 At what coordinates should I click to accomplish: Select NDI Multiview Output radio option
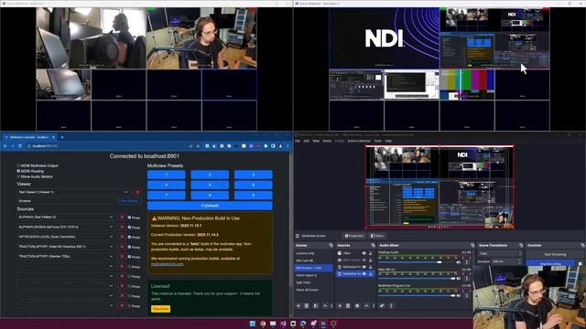18,165
